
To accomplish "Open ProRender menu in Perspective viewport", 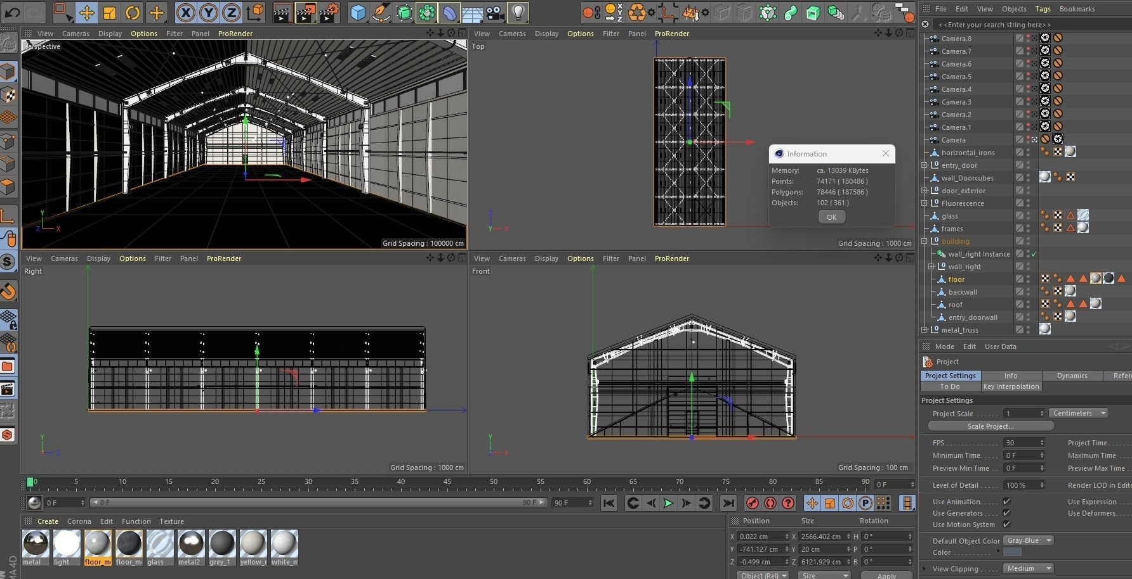I will click(x=235, y=34).
